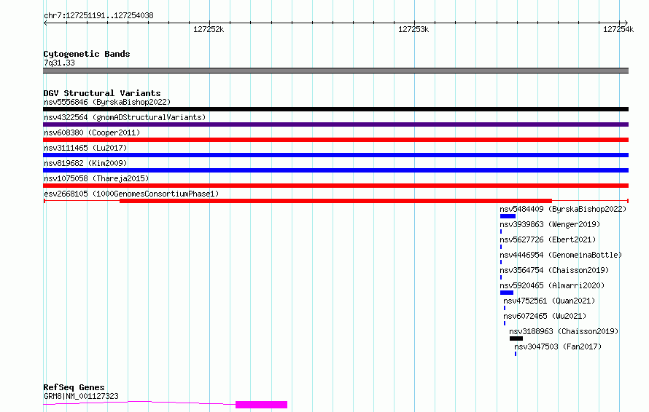649x412 pixels.
Task: Select the red nsv608380 variant bar
Action: click(335, 140)
